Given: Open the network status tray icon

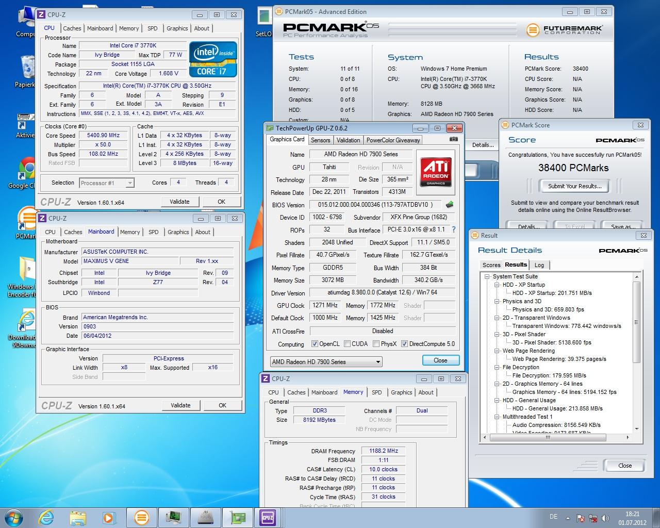Looking at the screenshot, I should 592,518.
